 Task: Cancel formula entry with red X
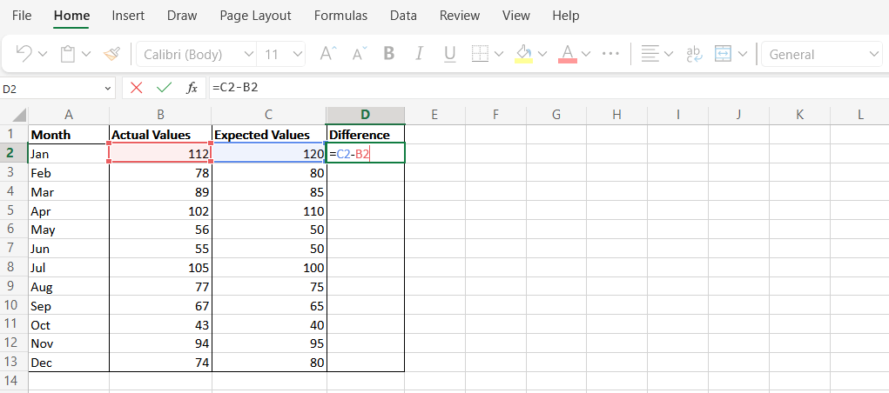pyautogui.click(x=136, y=88)
